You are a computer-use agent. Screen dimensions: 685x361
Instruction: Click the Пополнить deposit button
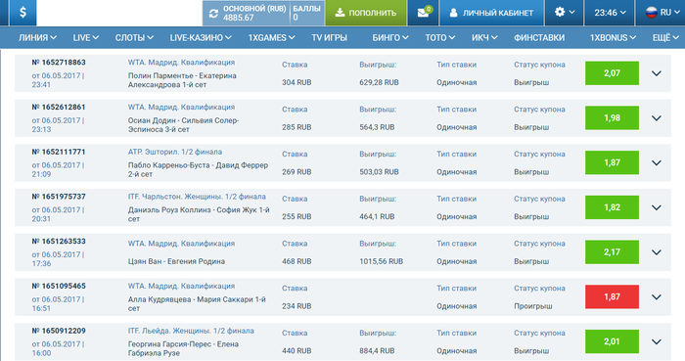366,13
